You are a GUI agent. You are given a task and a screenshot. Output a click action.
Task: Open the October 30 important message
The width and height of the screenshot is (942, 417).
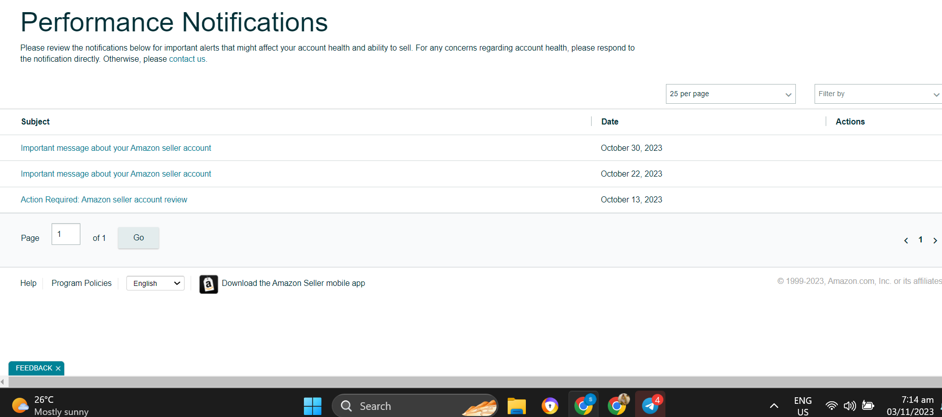tap(116, 148)
